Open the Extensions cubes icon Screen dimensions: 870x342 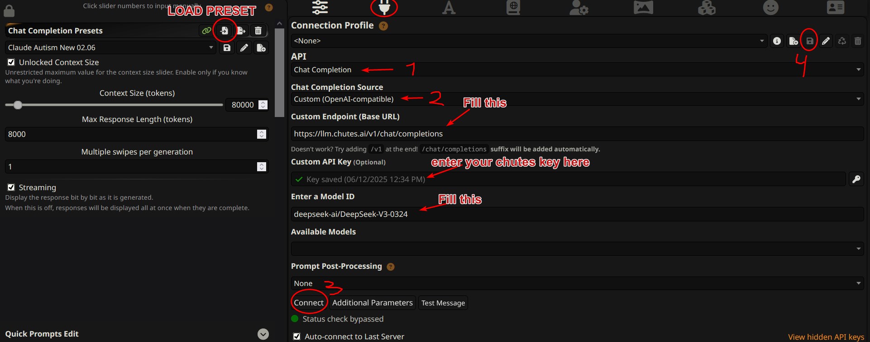(x=707, y=8)
